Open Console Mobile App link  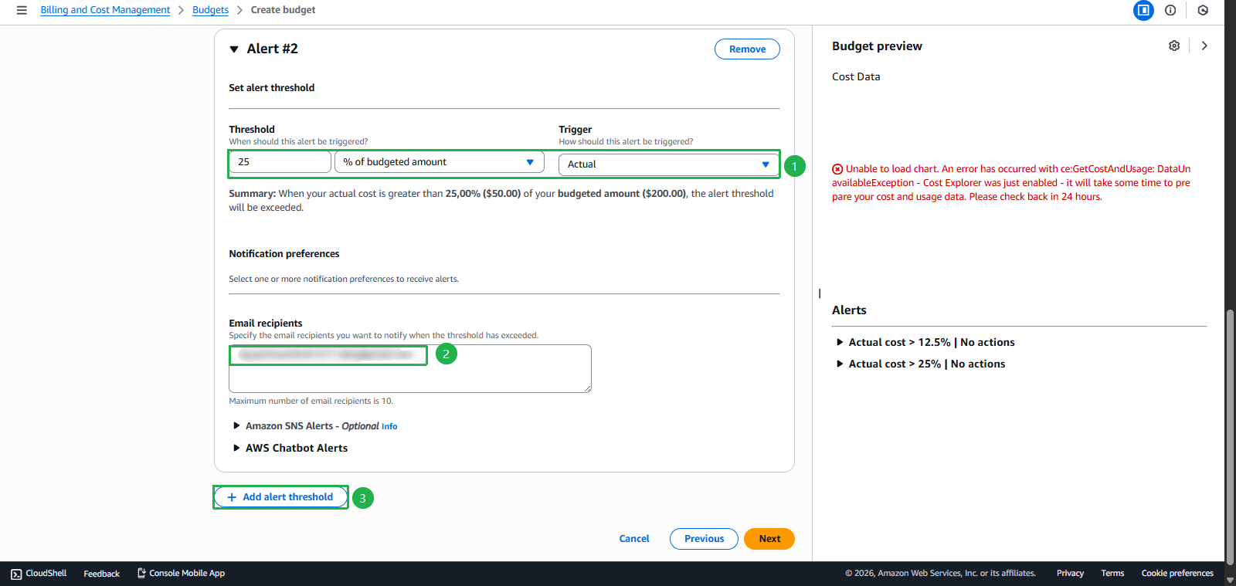coord(181,573)
